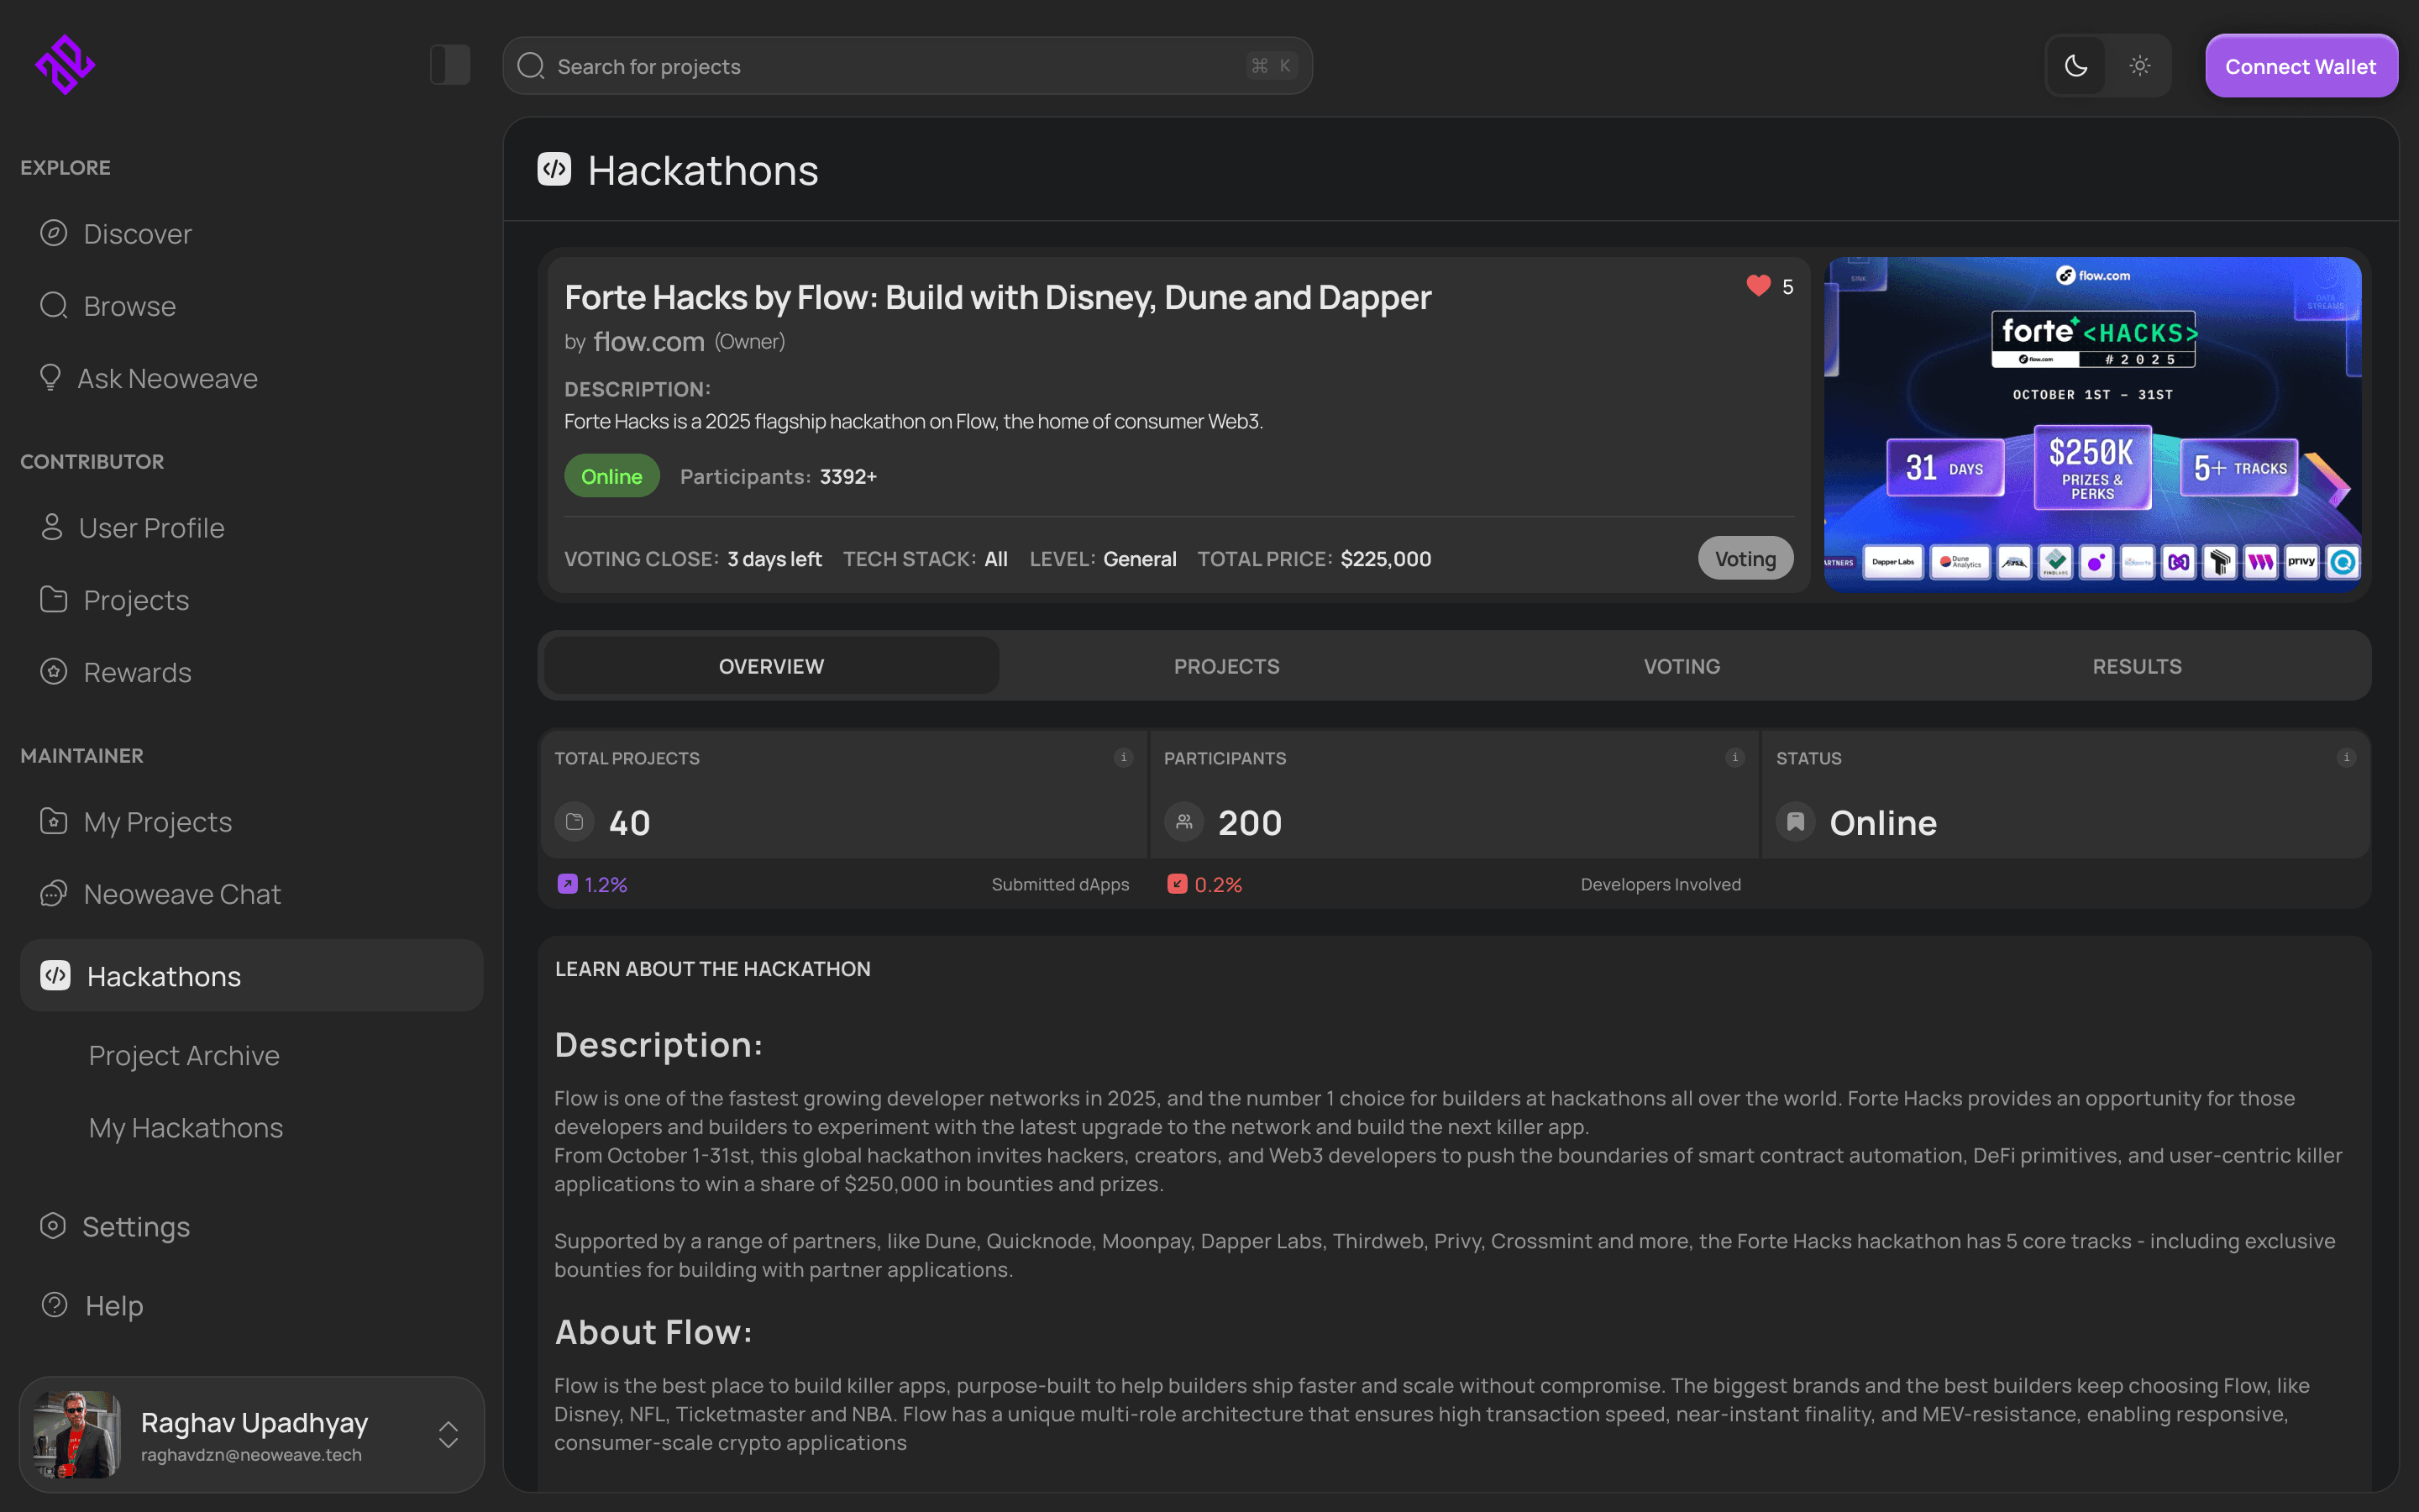Viewport: 2419px width, 1512px height.
Task: Click the heart like icon
Action: (1758, 286)
